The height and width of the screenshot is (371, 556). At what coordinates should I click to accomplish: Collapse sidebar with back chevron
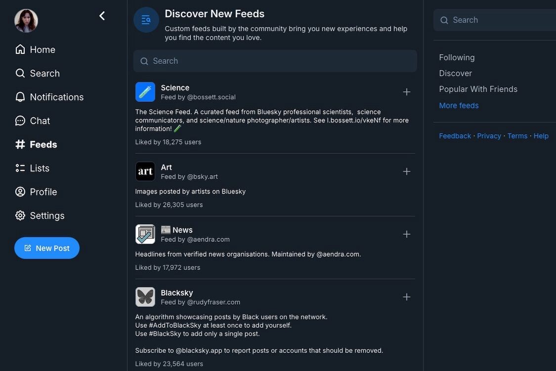[102, 16]
